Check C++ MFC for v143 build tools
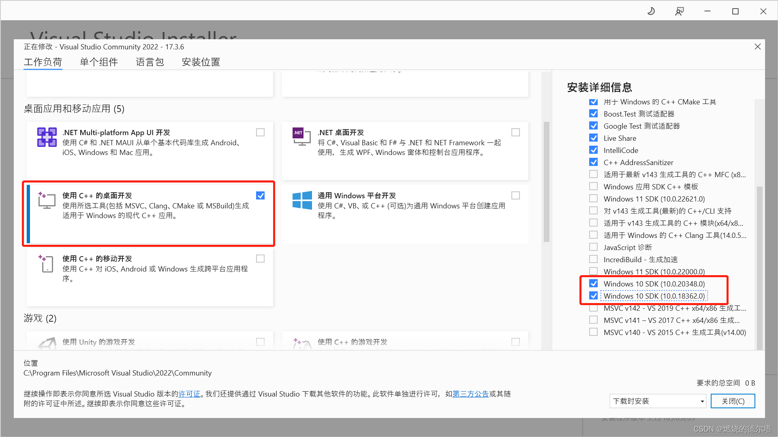The width and height of the screenshot is (778, 437). (594, 174)
